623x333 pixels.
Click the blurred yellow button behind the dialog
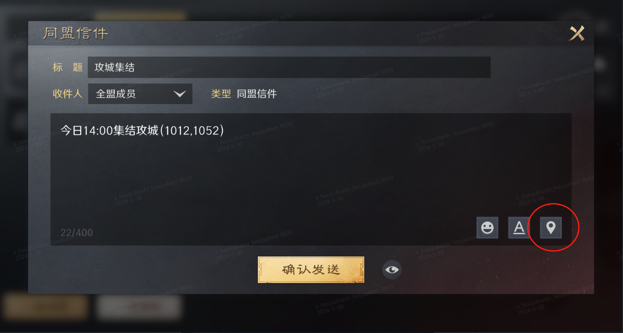click(x=46, y=307)
